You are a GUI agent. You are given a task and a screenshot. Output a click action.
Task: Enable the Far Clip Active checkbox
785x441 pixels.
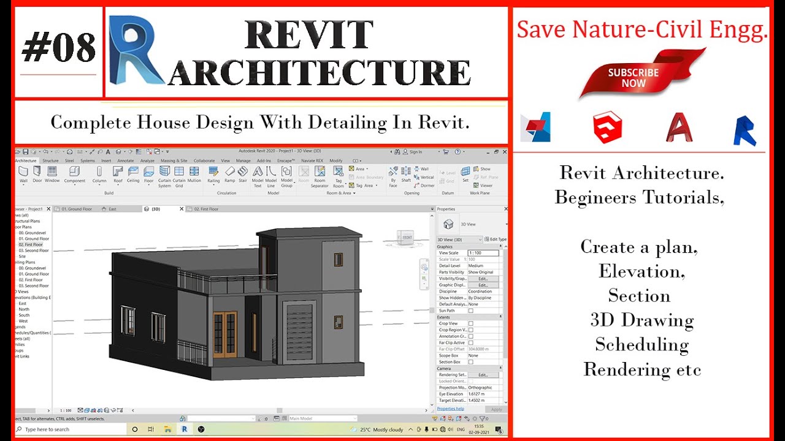pyautogui.click(x=471, y=342)
